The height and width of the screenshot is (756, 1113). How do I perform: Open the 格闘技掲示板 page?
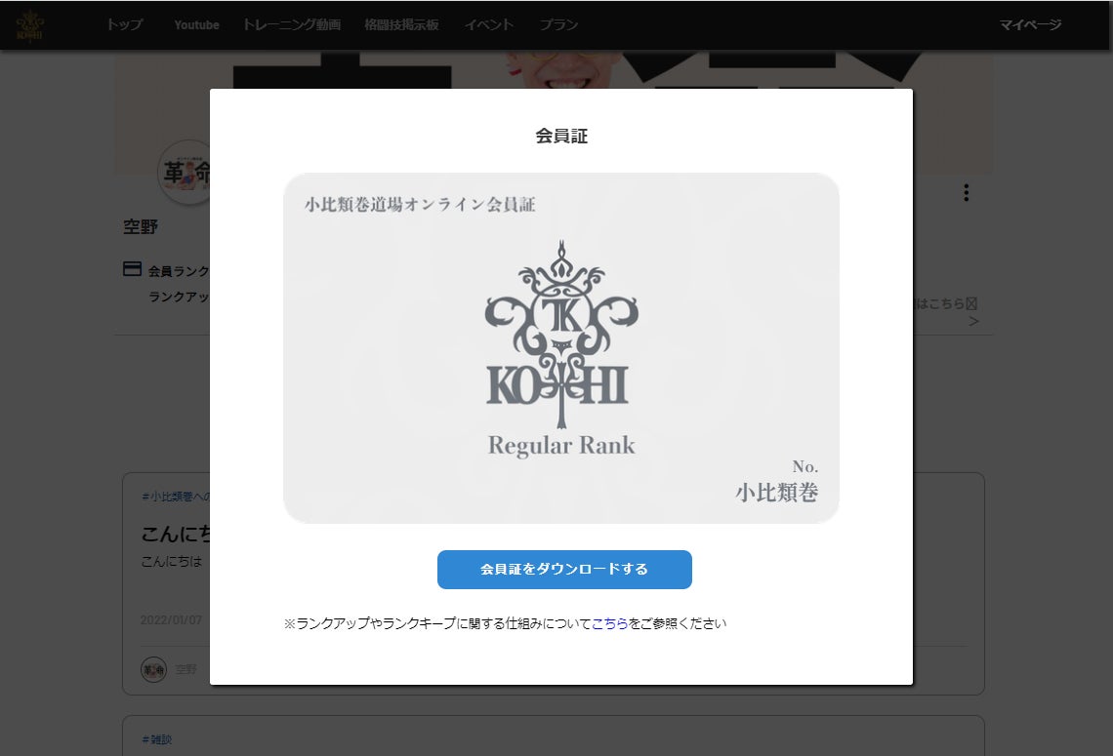(x=402, y=24)
